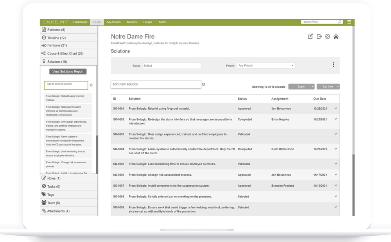
Task: Open Evidence (5) sidebar section
Action: click(x=69, y=30)
